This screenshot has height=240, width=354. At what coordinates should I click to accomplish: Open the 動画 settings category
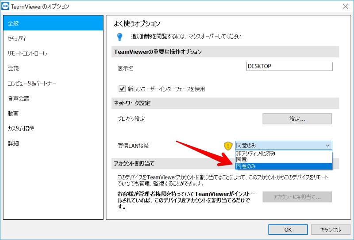coord(53,113)
